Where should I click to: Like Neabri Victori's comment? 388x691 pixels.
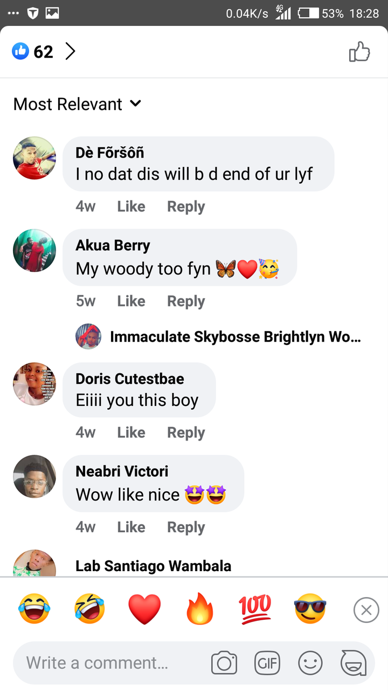click(x=131, y=527)
